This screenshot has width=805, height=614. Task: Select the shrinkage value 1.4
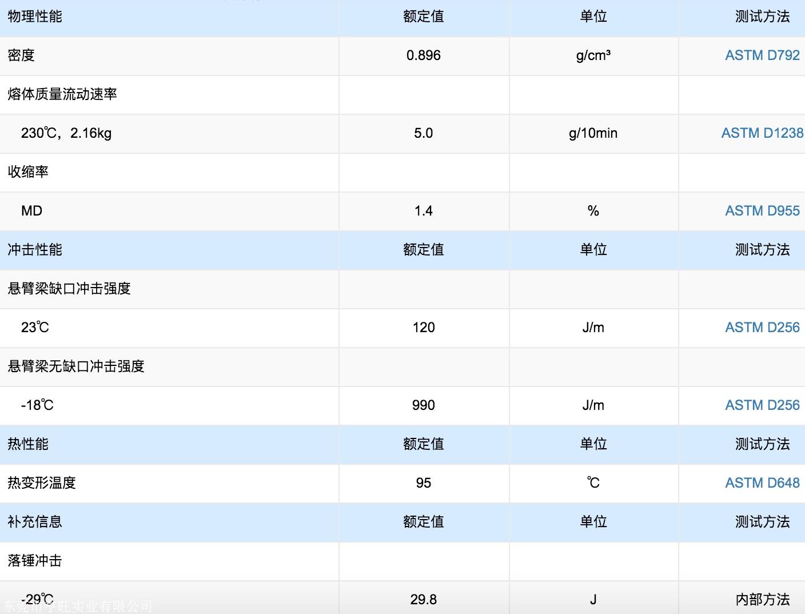click(424, 211)
